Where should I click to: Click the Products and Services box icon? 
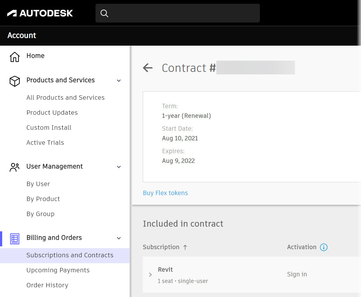pyautogui.click(x=14, y=81)
